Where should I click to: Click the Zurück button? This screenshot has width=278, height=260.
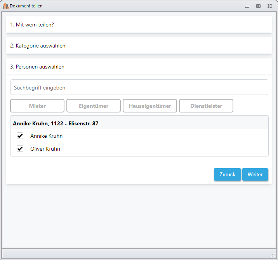(227, 174)
